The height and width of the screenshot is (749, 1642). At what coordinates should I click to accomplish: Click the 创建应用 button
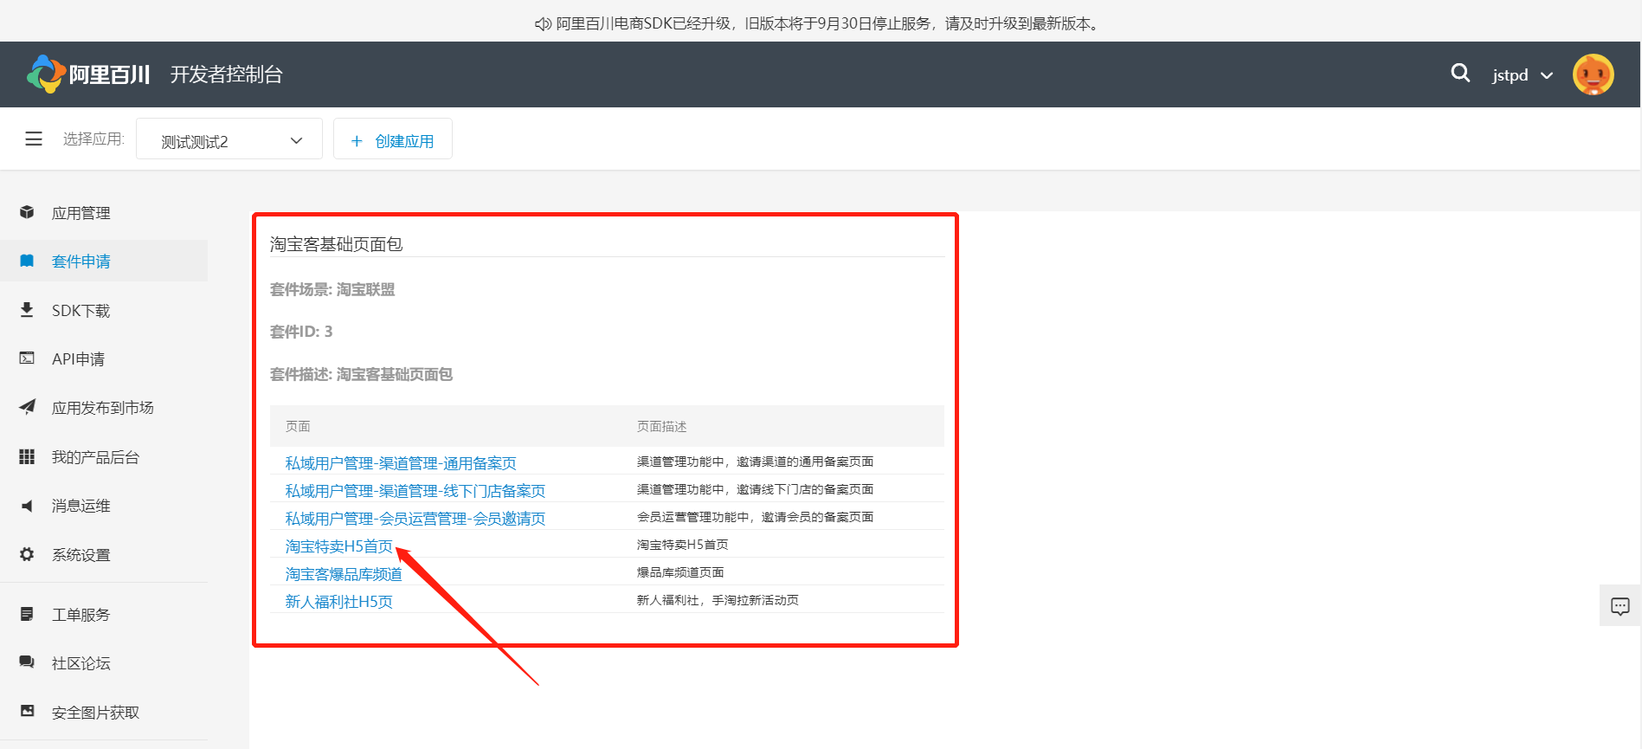tap(393, 139)
